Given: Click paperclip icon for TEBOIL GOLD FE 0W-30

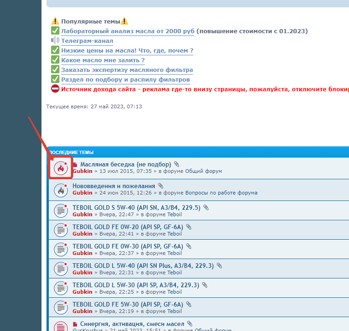Looking at the screenshot, I should point(189,246).
